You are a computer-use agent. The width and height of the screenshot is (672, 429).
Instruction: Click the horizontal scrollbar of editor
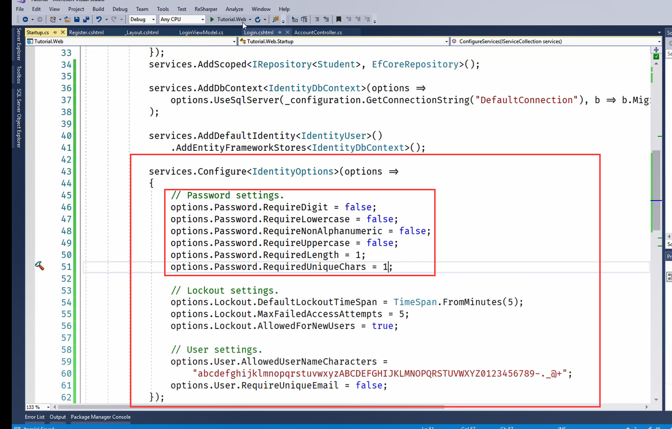tap(293, 407)
